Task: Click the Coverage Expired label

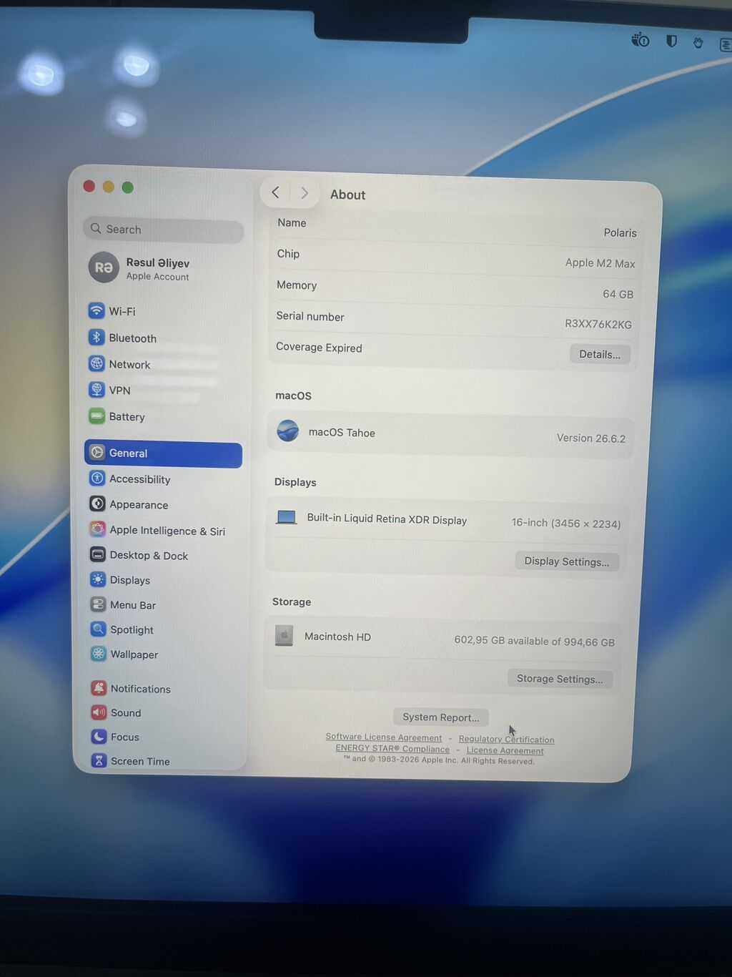Action: pos(319,348)
